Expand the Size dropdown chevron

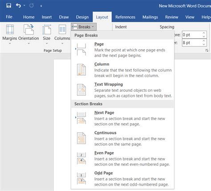pyautogui.click(x=47, y=43)
